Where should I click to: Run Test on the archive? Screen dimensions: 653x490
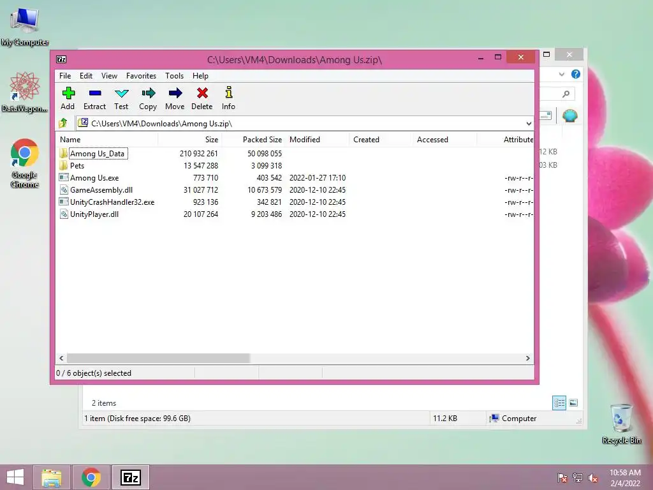click(x=121, y=98)
